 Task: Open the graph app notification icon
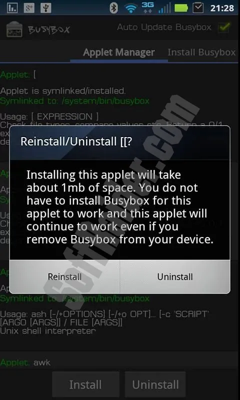tap(12, 8)
